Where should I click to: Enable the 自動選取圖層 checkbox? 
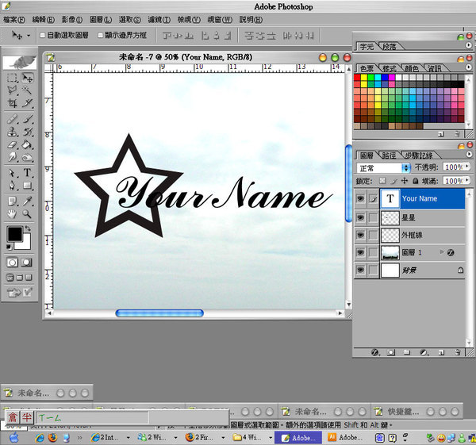pyautogui.click(x=43, y=36)
